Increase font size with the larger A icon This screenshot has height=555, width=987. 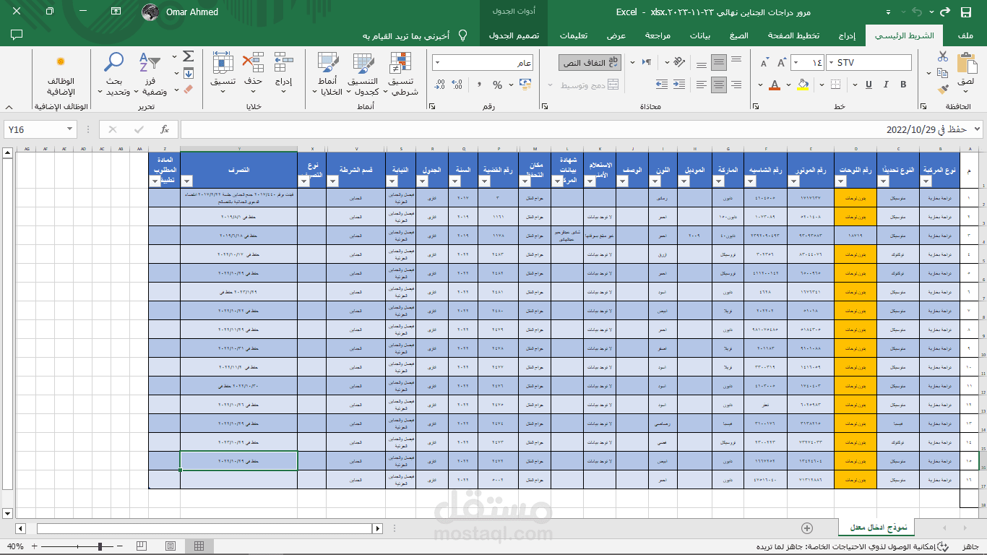coord(782,63)
